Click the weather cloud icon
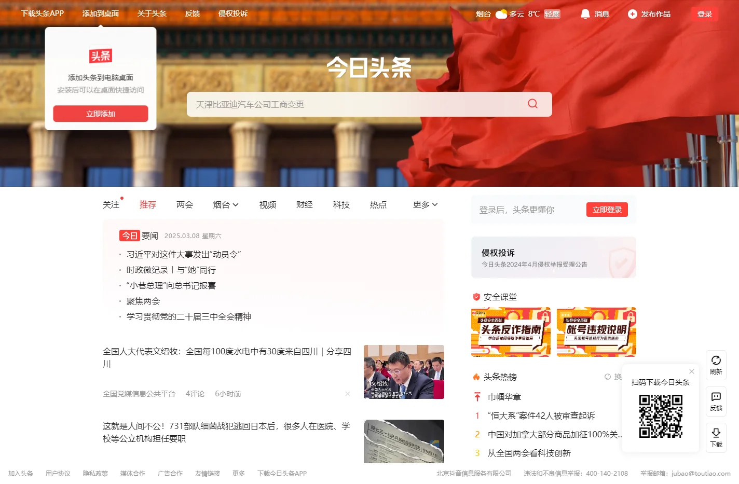 (x=501, y=14)
